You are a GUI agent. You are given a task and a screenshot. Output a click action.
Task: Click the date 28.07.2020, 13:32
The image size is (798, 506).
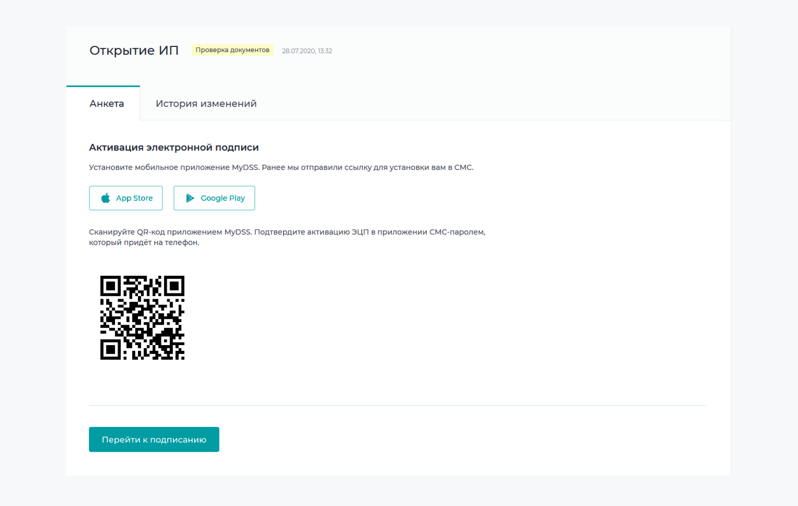click(x=307, y=51)
